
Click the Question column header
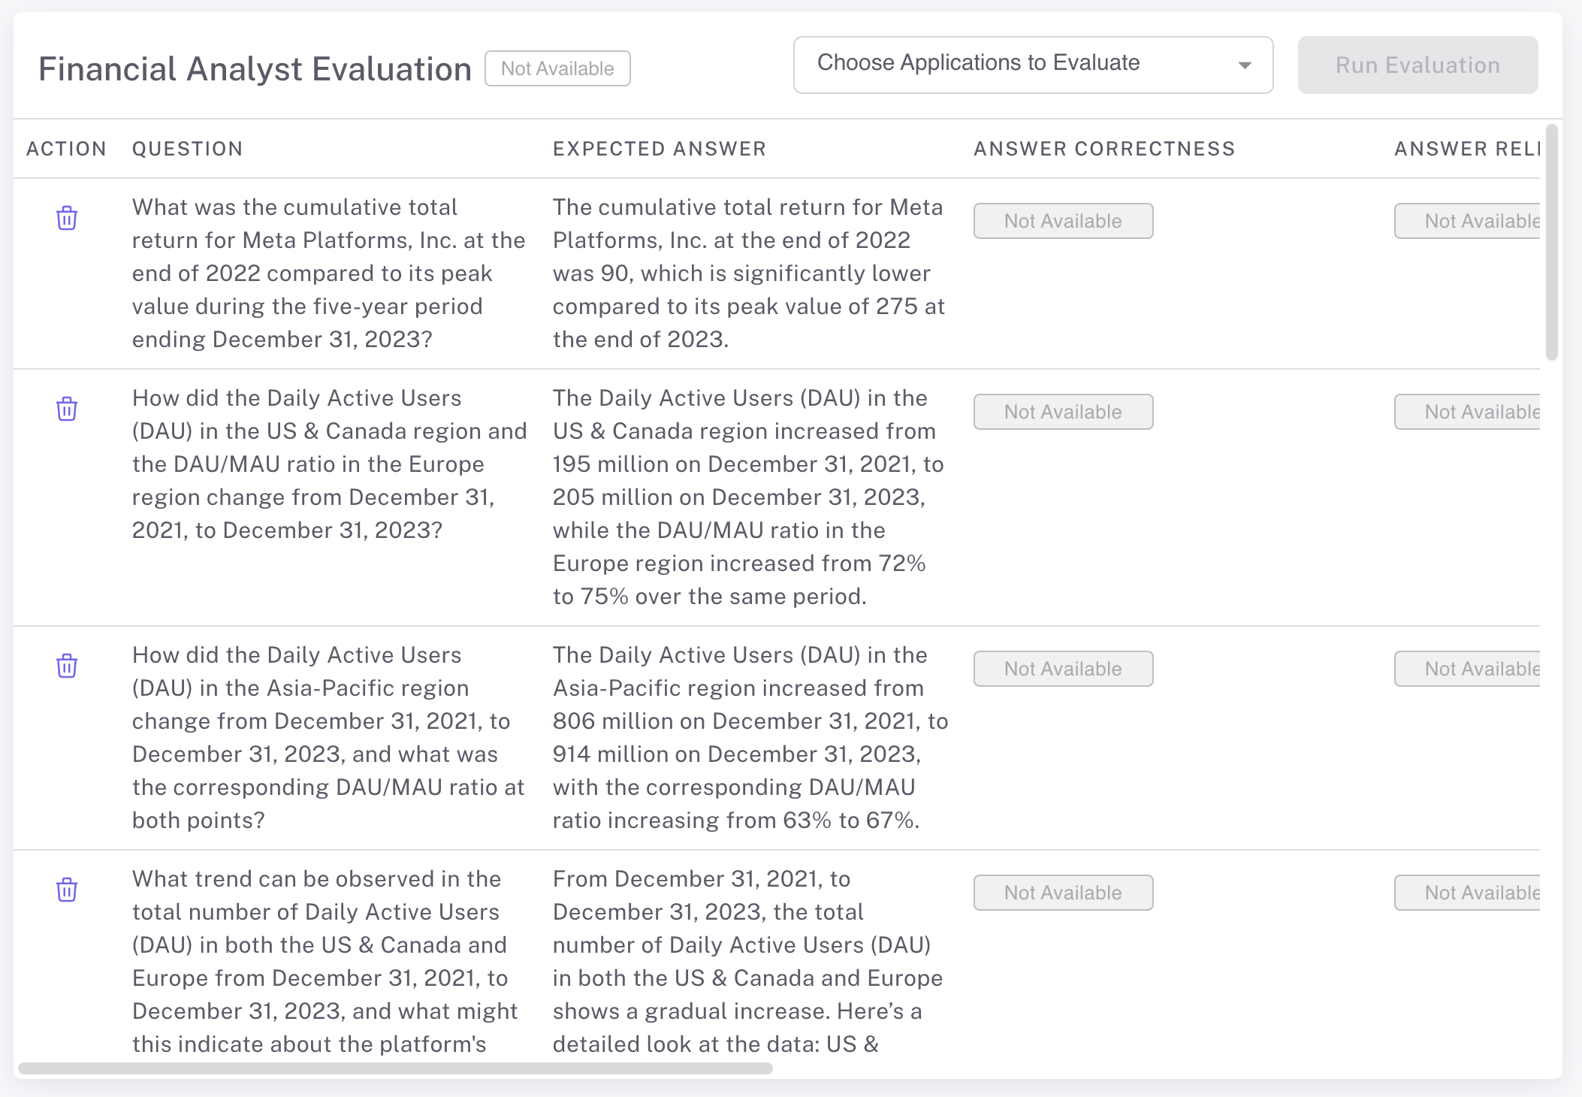click(x=188, y=149)
